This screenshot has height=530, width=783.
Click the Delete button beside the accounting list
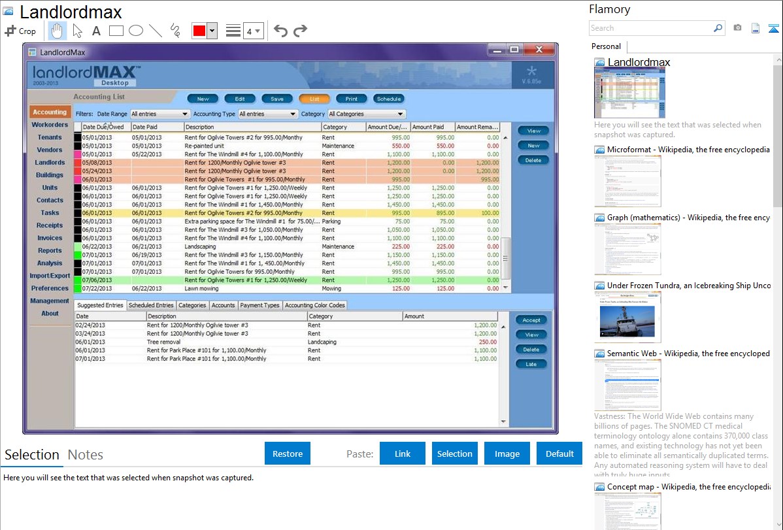point(533,160)
